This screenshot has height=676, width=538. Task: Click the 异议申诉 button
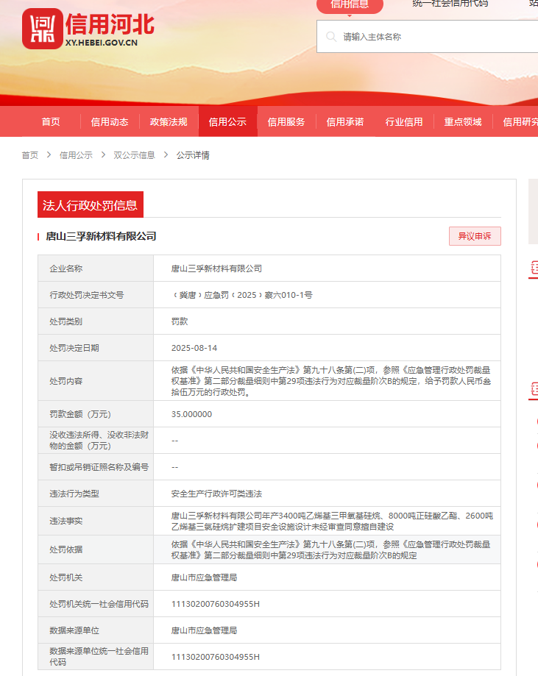tap(475, 236)
